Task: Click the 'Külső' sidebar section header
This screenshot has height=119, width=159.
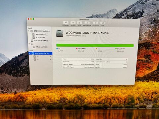Action: pyautogui.click(x=31, y=51)
